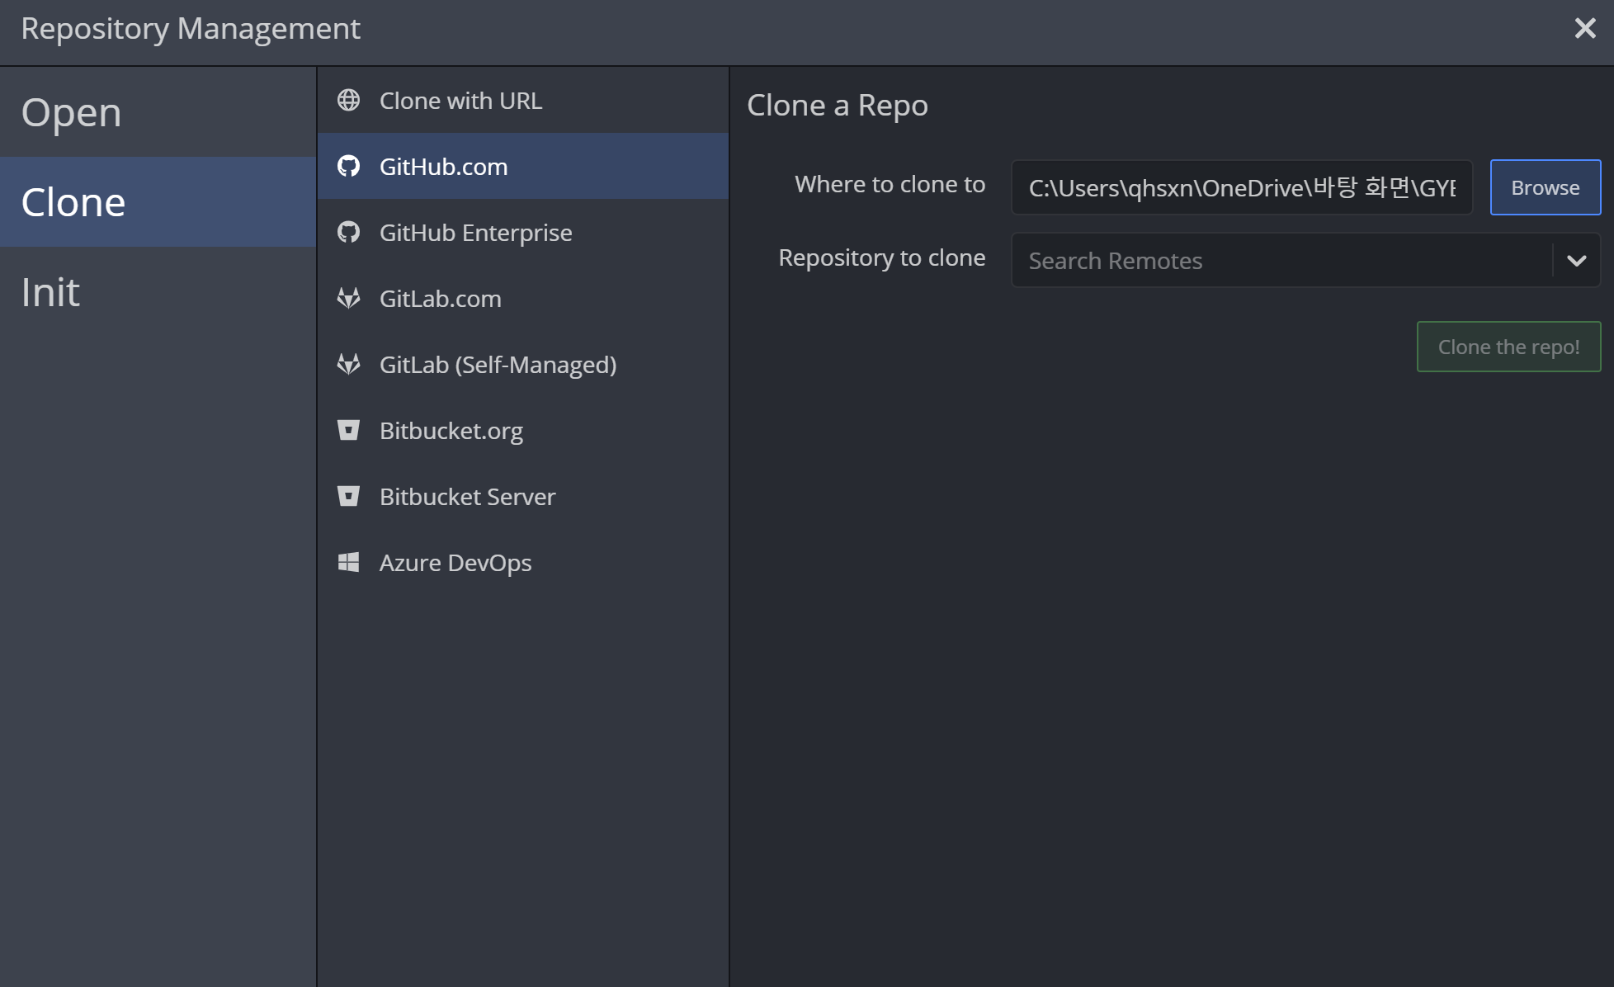Image resolution: width=1614 pixels, height=987 pixels.
Task: Click the GitLab Self-Managed fox icon
Action: click(348, 364)
